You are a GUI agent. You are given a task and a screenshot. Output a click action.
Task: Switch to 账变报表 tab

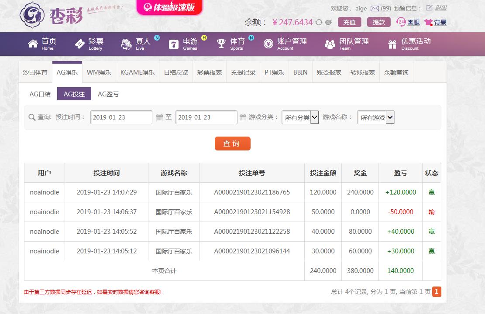coord(329,72)
